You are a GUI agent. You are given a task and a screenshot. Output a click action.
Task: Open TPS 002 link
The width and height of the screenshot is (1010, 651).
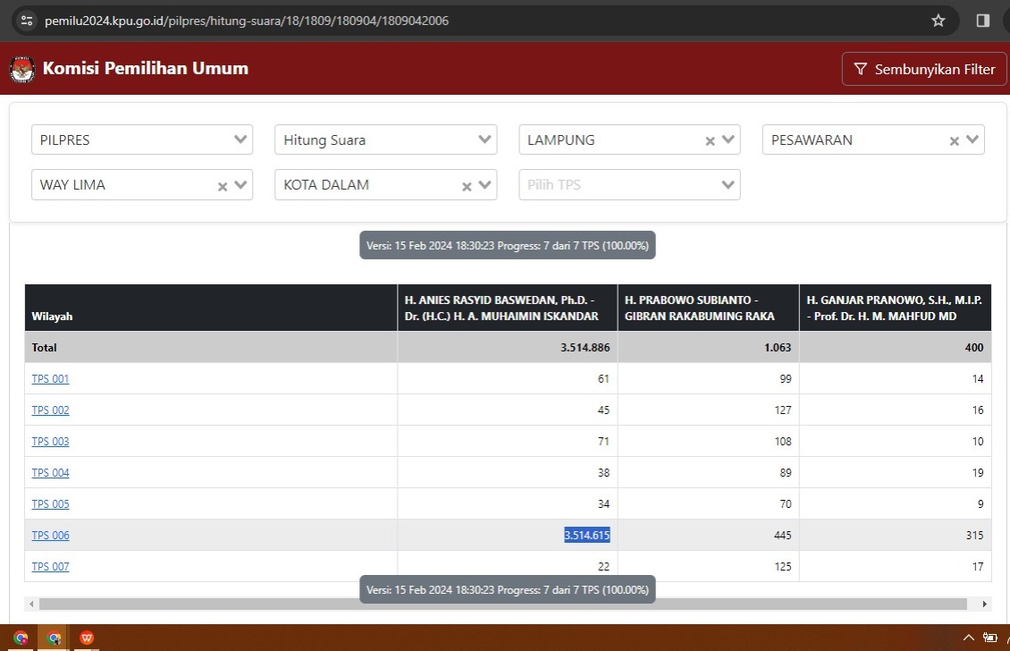(x=50, y=410)
